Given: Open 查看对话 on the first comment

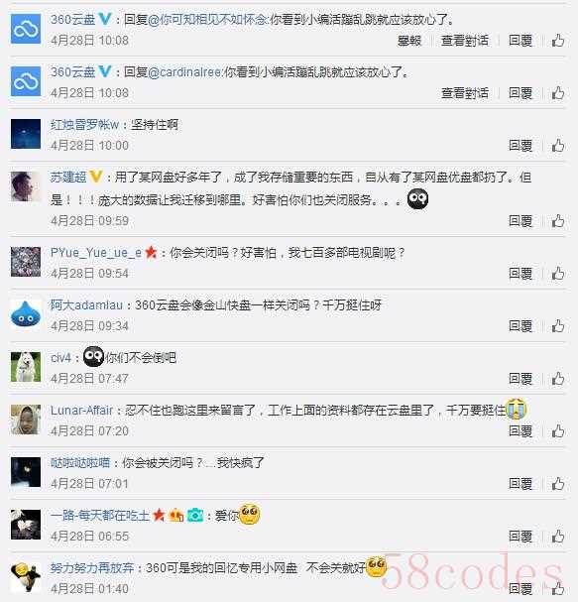Looking at the screenshot, I should point(465,41).
